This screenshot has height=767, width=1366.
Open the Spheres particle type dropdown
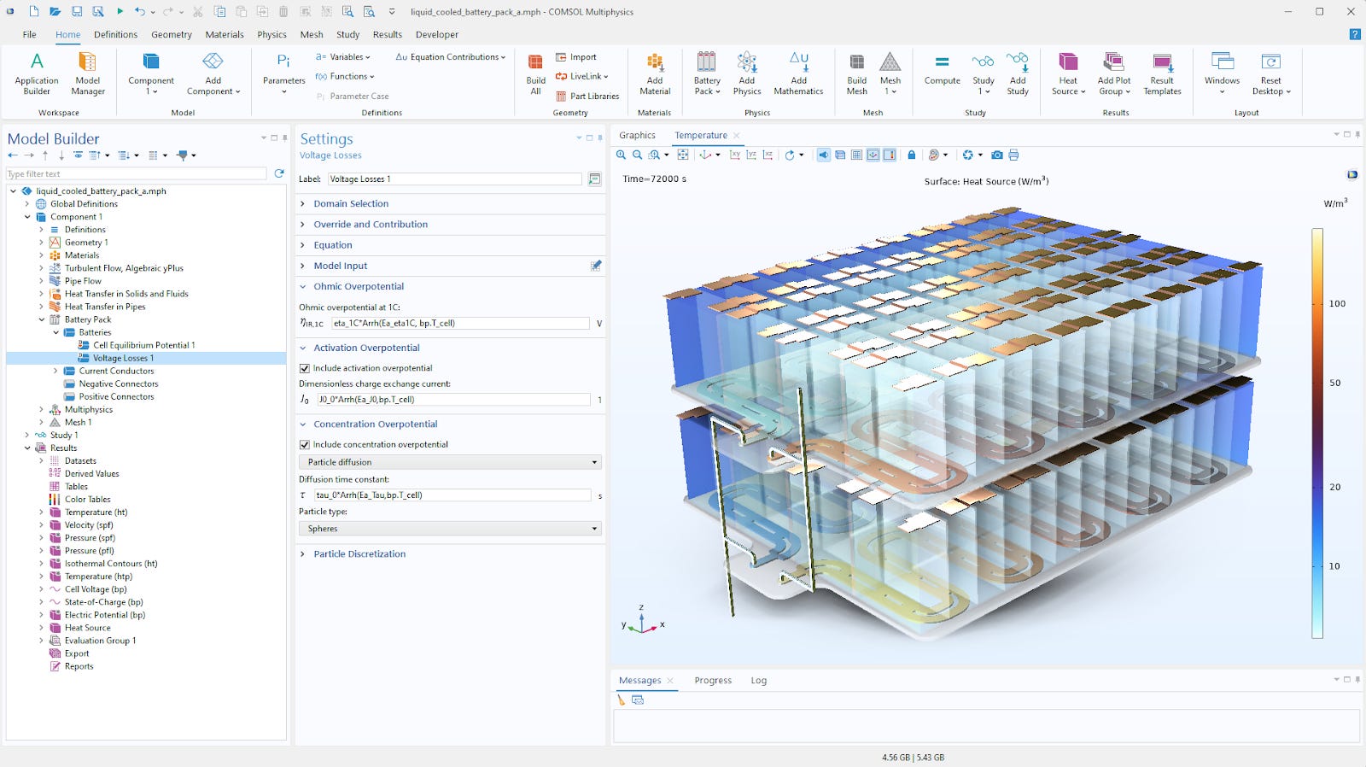click(x=450, y=529)
